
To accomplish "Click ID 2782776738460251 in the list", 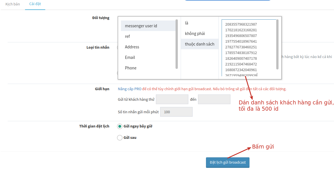I will pyautogui.click(x=241, y=47).
